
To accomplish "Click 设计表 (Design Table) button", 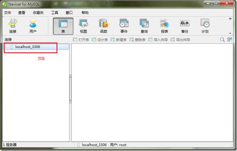I will [x=100, y=40].
